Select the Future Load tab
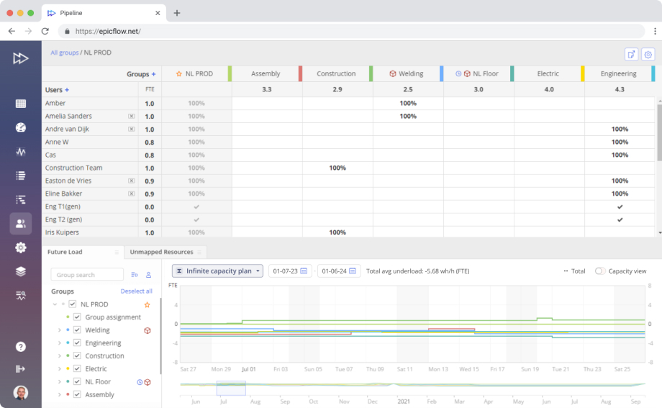Screen dimensions: 662x408 point(65,252)
